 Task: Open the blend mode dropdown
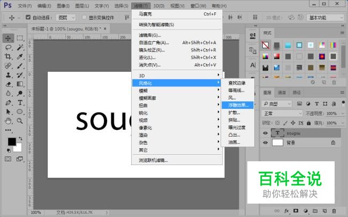282,114
